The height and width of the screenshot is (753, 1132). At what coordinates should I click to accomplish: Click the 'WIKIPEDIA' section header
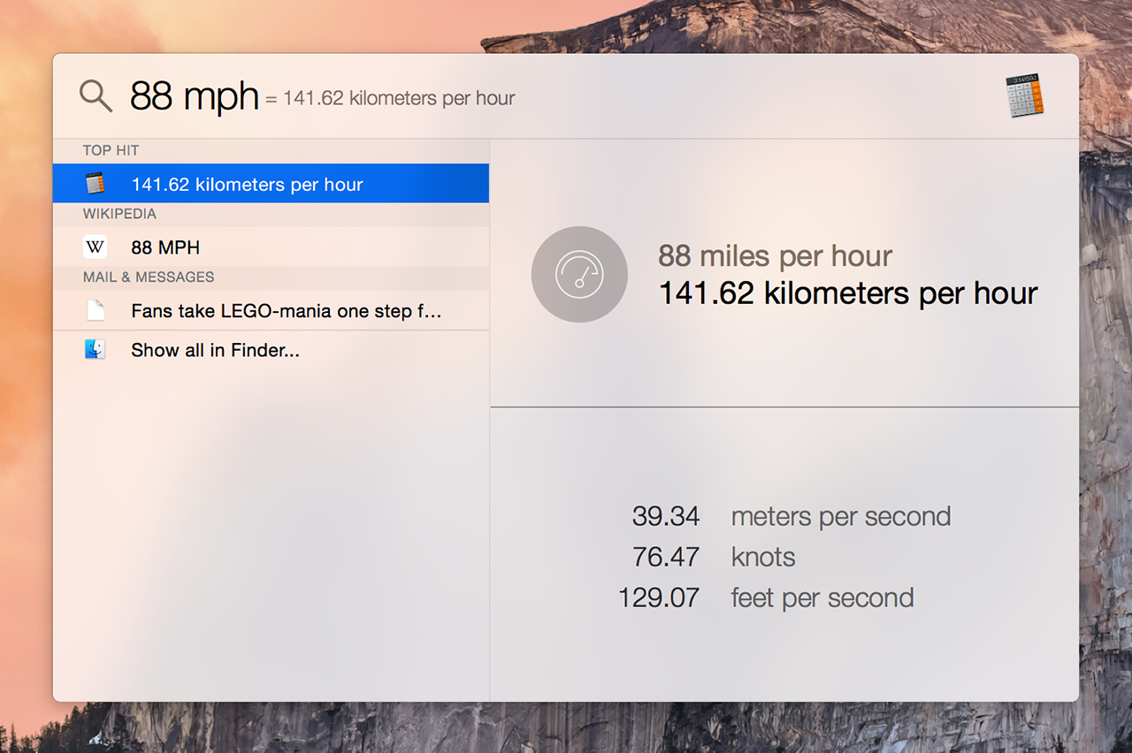tap(119, 214)
